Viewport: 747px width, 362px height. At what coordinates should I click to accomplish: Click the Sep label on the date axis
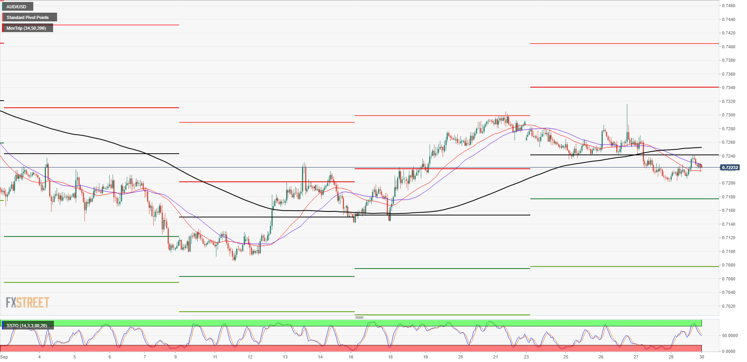[x=4, y=357]
